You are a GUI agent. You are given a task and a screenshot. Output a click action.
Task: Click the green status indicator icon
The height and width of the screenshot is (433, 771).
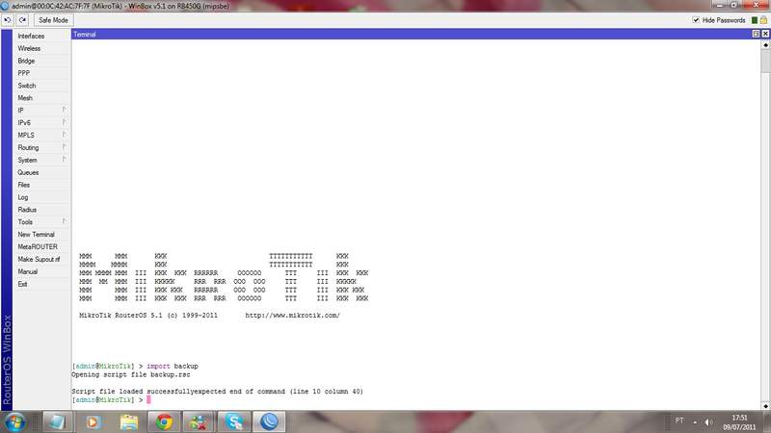point(755,20)
